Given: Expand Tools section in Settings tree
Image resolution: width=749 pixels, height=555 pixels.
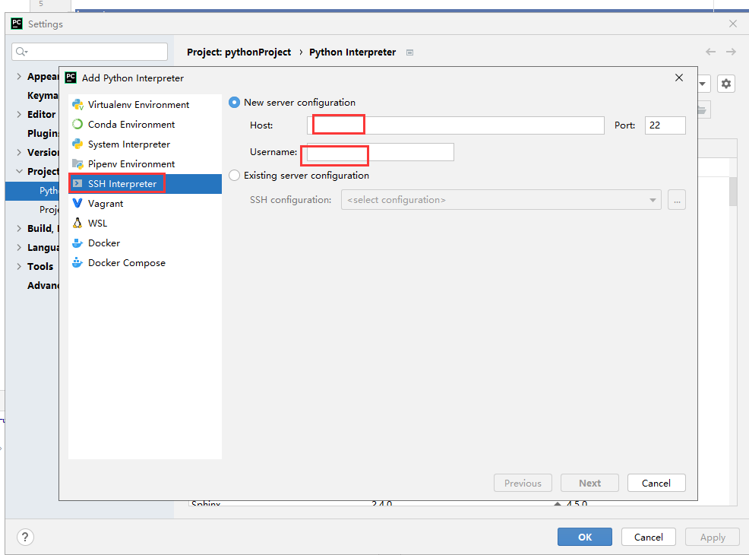Looking at the screenshot, I should click(x=19, y=266).
